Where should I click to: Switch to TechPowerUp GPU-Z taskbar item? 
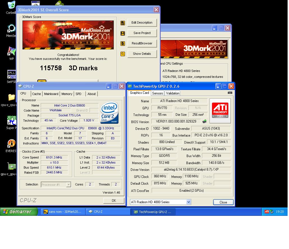click(x=153, y=212)
